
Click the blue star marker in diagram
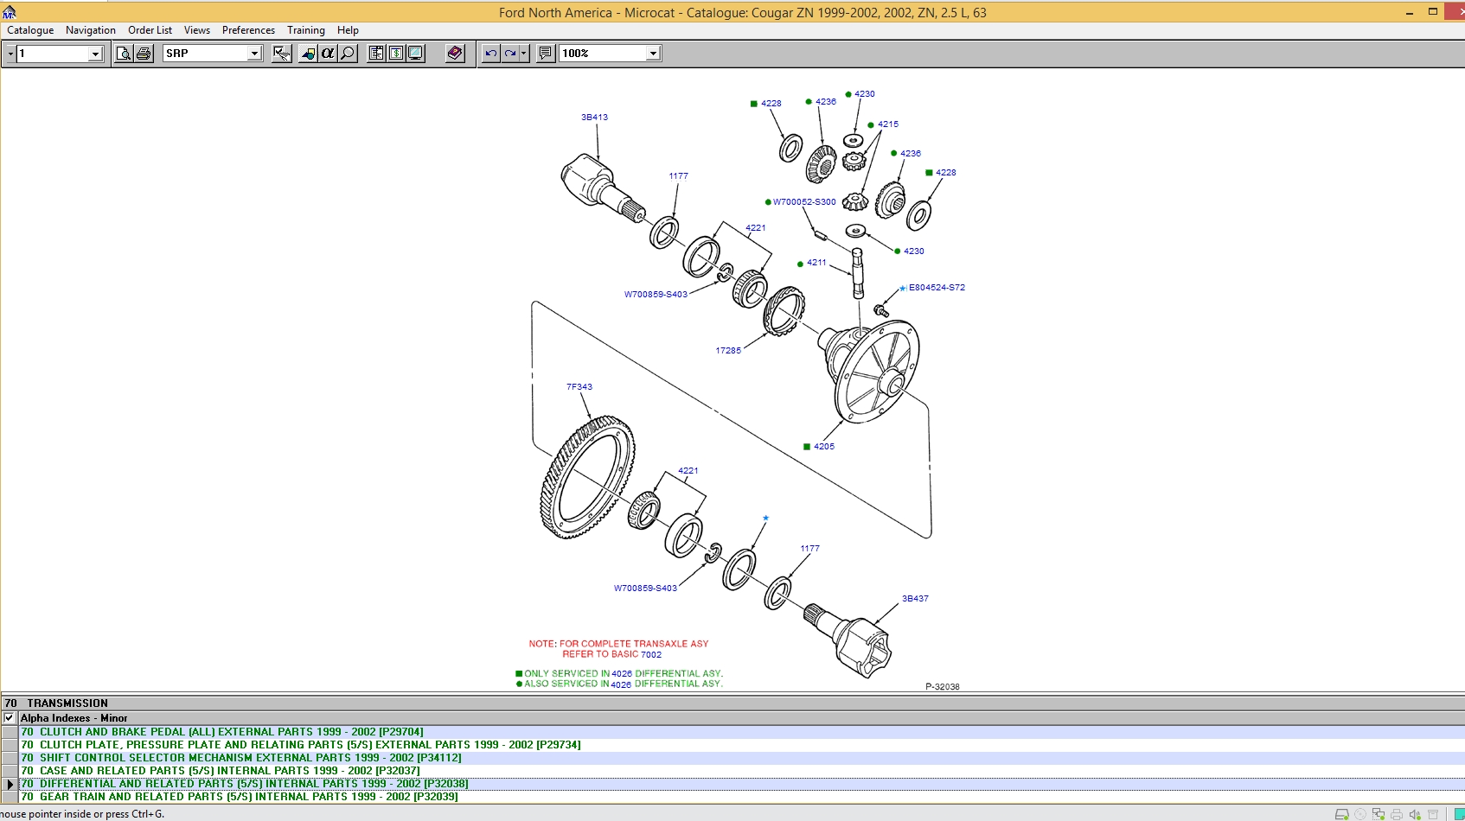click(x=765, y=519)
